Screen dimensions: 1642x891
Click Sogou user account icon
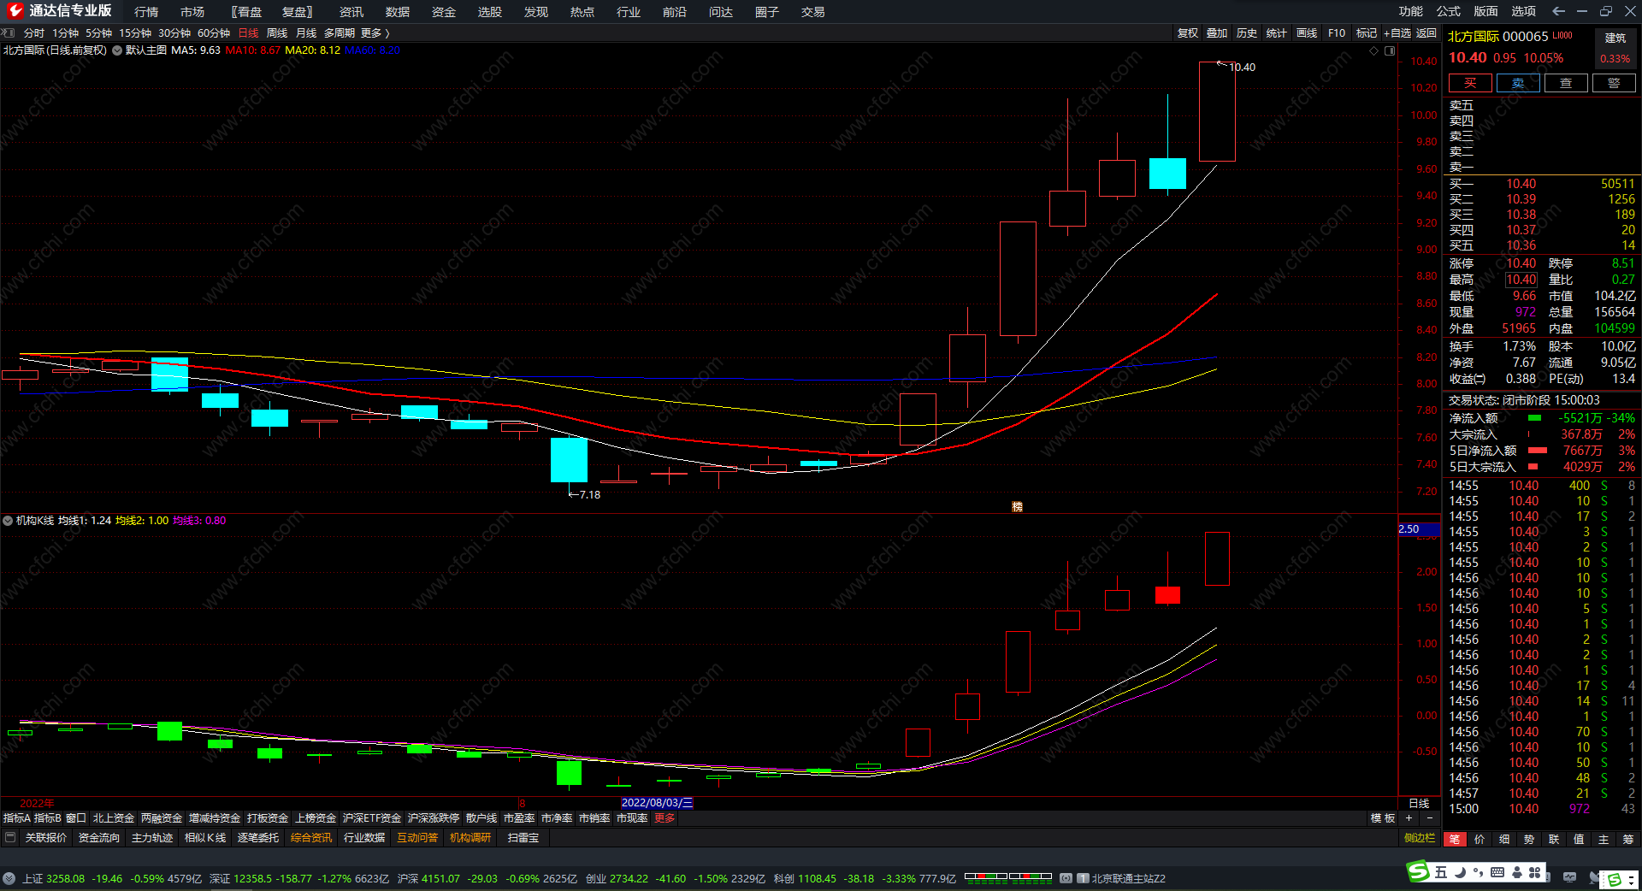1516,872
